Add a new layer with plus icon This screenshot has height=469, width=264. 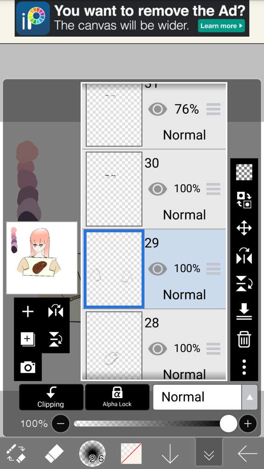point(28,311)
